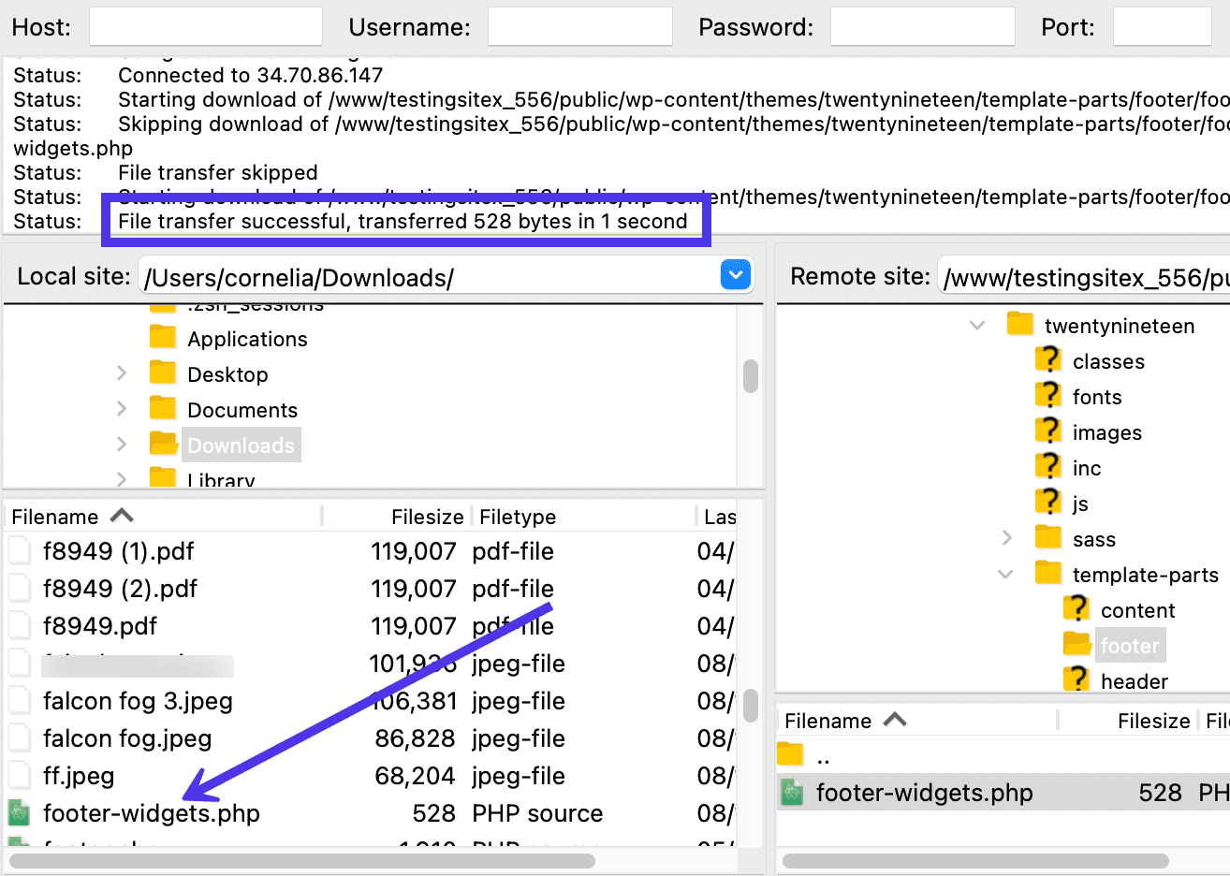The width and height of the screenshot is (1230, 876).
Task: Click the images folder question-mark icon
Action: 1047,431
